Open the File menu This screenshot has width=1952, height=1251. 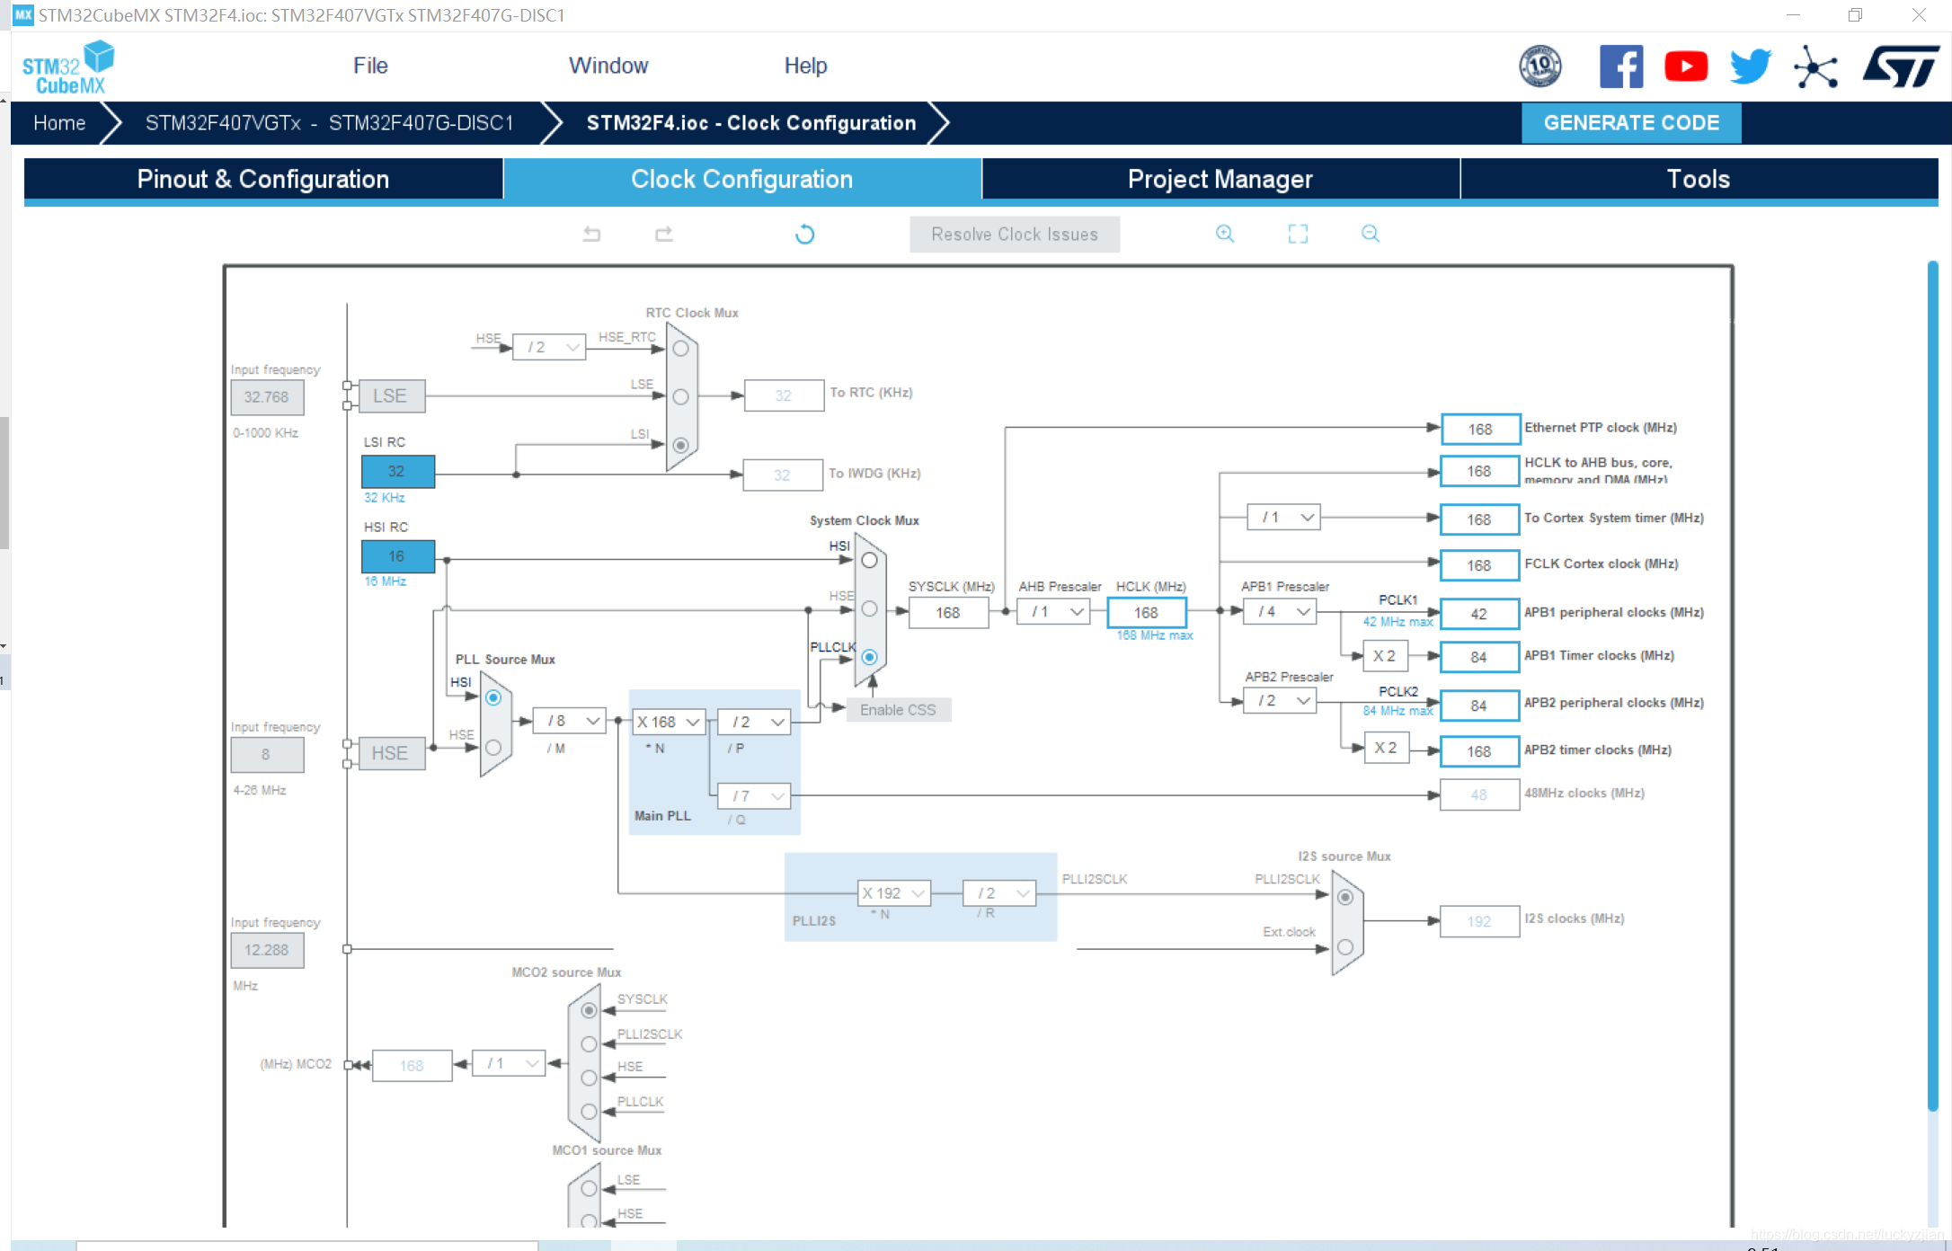[370, 66]
